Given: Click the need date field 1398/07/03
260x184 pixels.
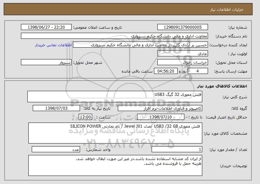Looking at the screenshot, I should (x=56, y=108).
